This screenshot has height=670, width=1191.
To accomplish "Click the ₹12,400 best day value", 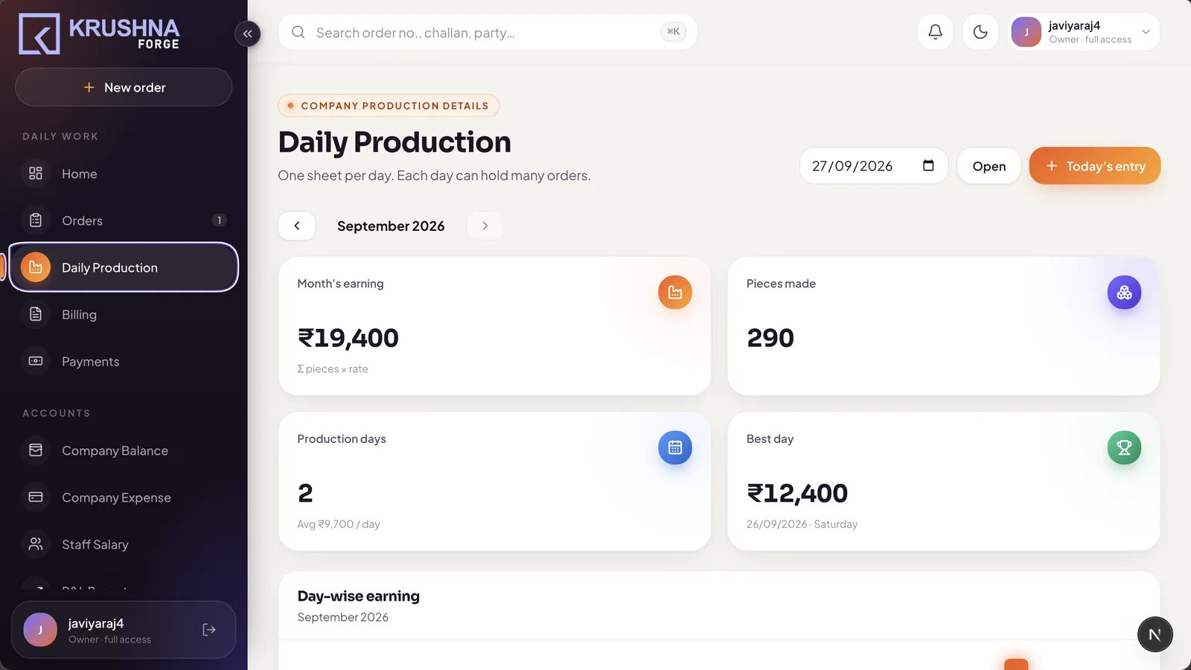I will (797, 493).
